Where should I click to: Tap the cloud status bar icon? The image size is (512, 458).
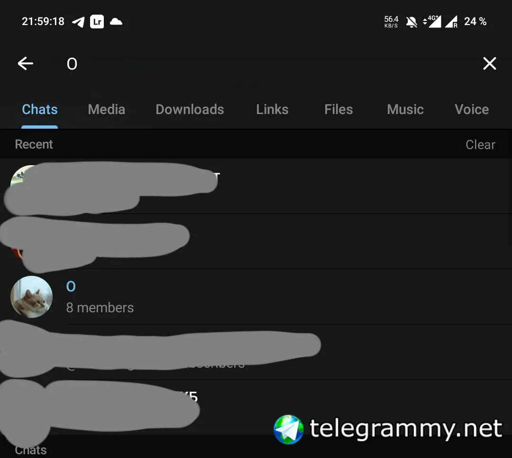tap(116, 22)
